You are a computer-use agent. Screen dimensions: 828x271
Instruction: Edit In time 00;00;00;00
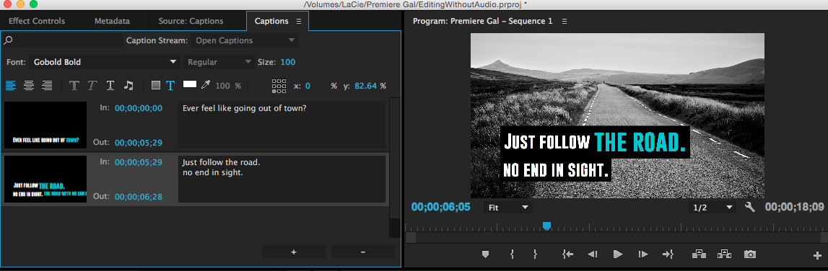coord(139,108)
